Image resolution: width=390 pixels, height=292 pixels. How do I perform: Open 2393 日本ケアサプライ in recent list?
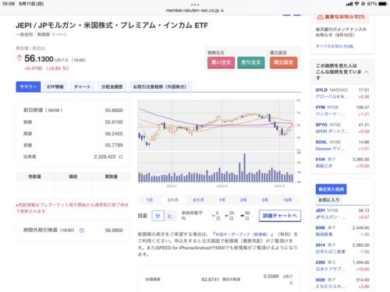pos(342,266)
